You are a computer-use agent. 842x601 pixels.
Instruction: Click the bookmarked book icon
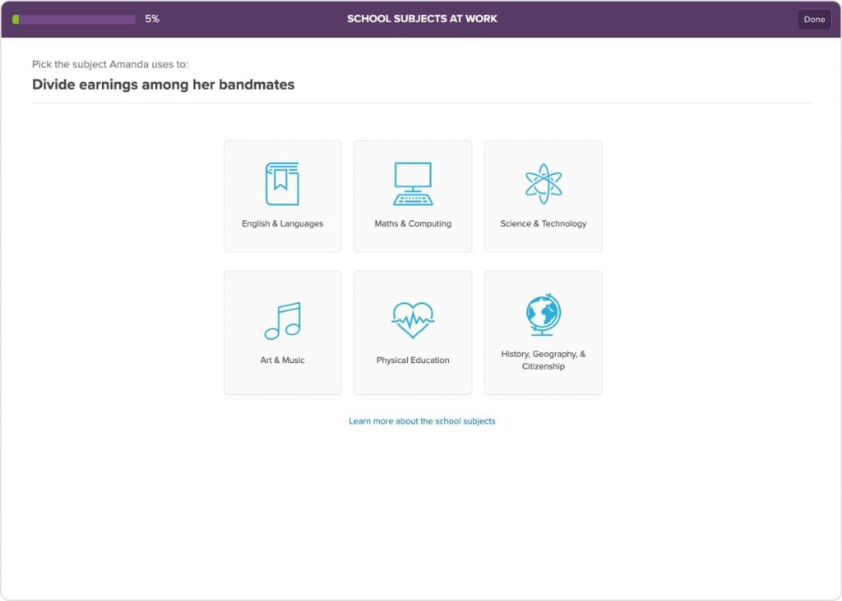282,183
